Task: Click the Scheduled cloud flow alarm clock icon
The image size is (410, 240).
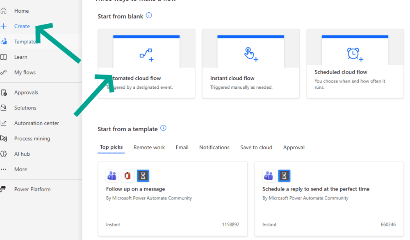Action: coord(355,54)
